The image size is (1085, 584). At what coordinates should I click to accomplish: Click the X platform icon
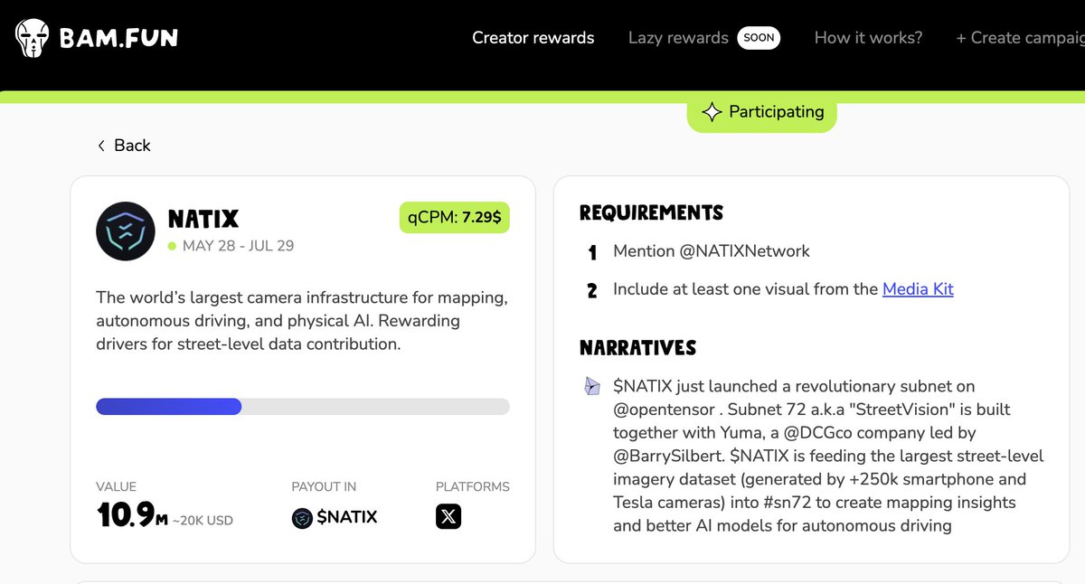point(448,517)
